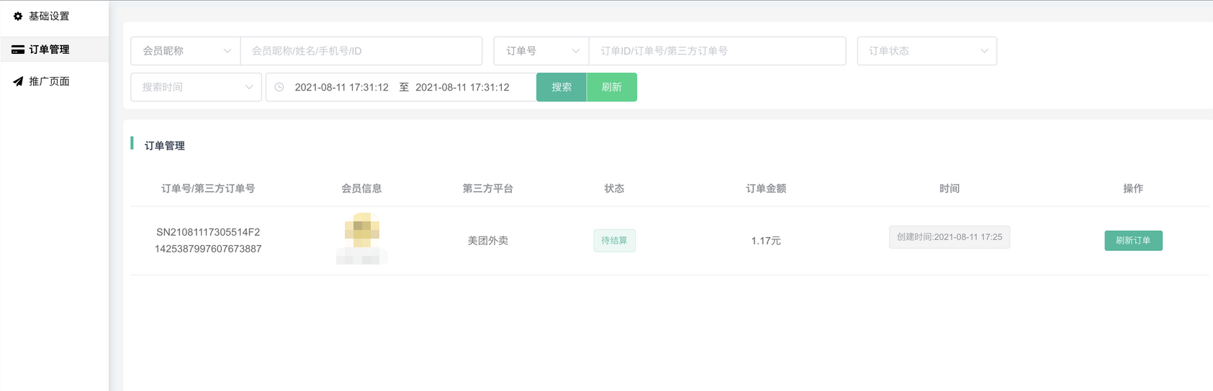Open the 推广页面 menu item
The height and width of the screenshot is (391, 1213).
pyautogui.click(x=54, y=81)
